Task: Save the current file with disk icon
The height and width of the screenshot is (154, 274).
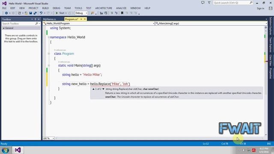Action: click(30, 13)
